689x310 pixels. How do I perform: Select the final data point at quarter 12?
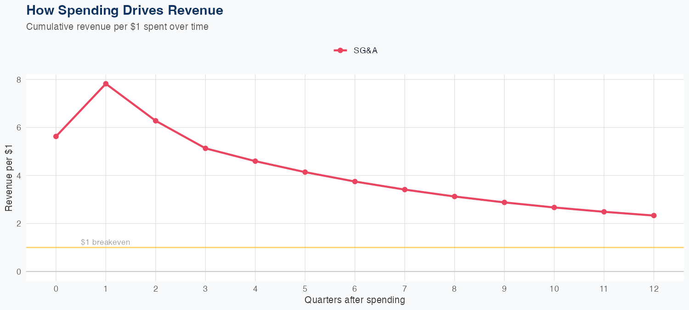coord(654,215)
